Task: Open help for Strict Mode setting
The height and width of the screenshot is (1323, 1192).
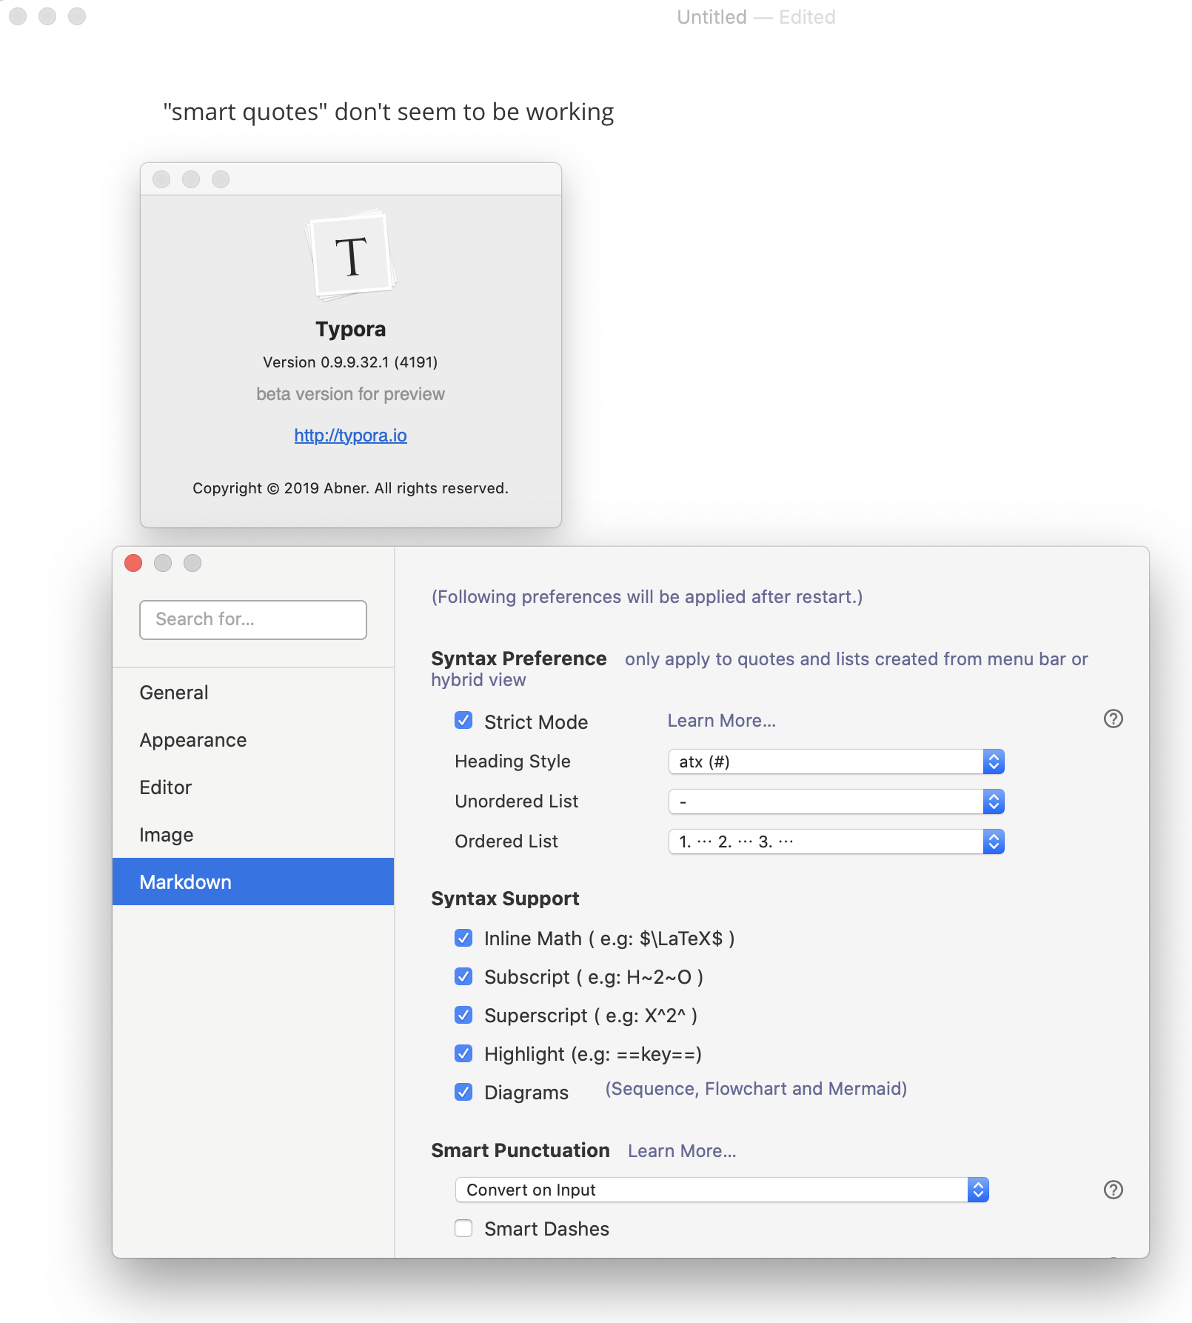Action: [1114, 719]
